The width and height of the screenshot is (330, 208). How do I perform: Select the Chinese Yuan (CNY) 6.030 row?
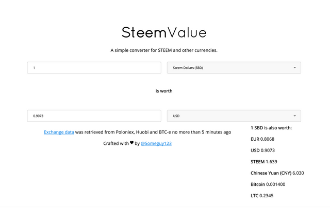coord(277,173)
